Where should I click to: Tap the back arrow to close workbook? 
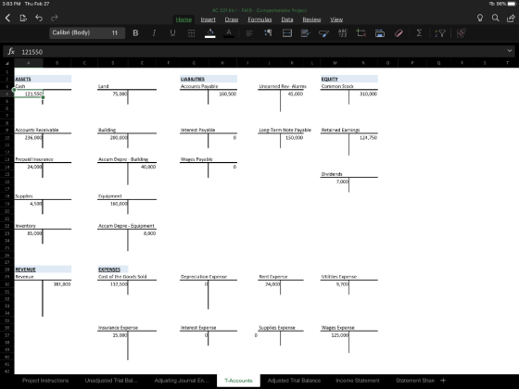(x=8, y=19)
